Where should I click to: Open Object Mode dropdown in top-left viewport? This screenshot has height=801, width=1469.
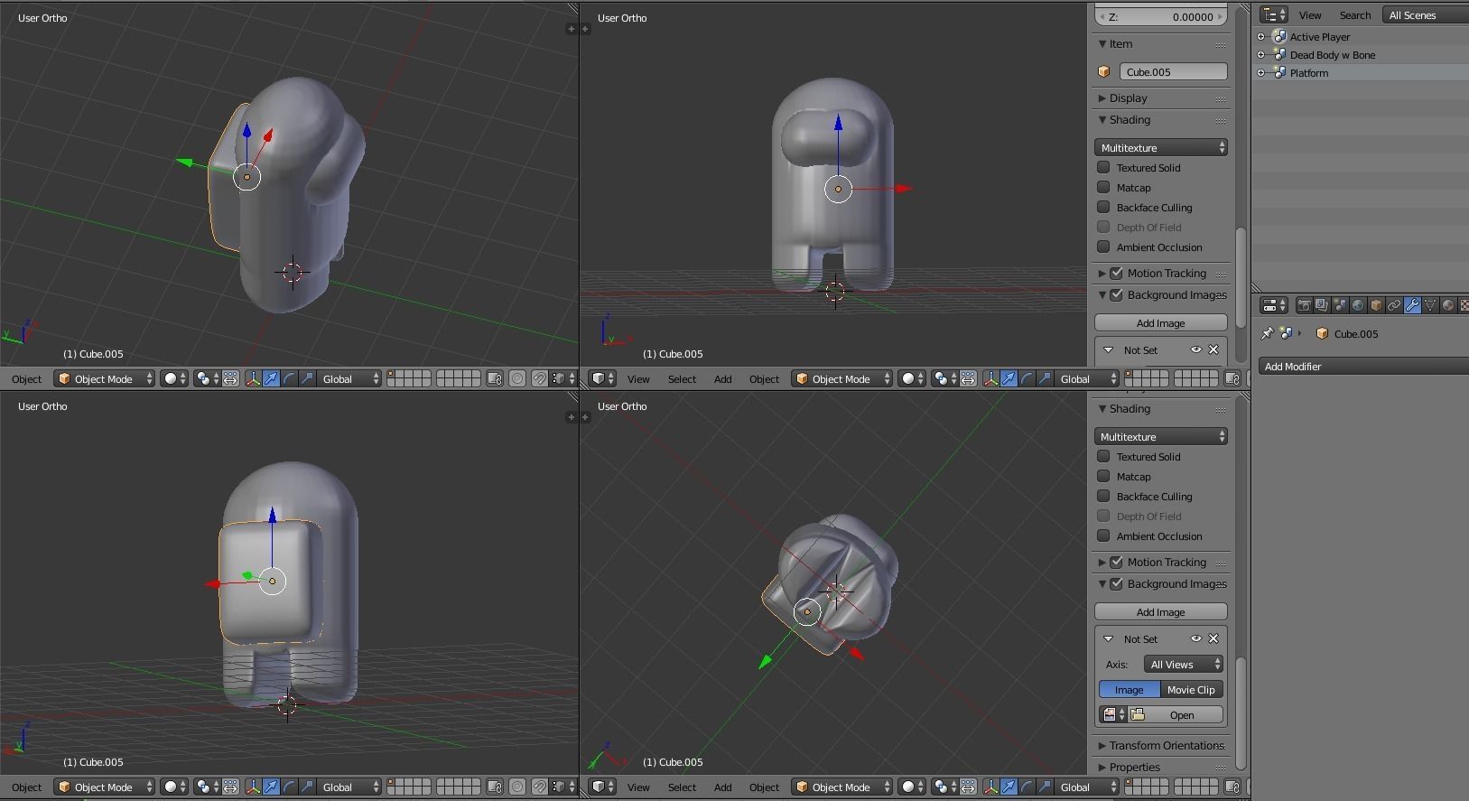coord(105,379)
